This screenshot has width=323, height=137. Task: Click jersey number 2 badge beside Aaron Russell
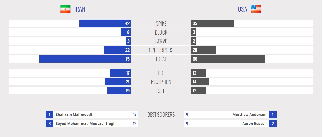(x=273, y=124)
